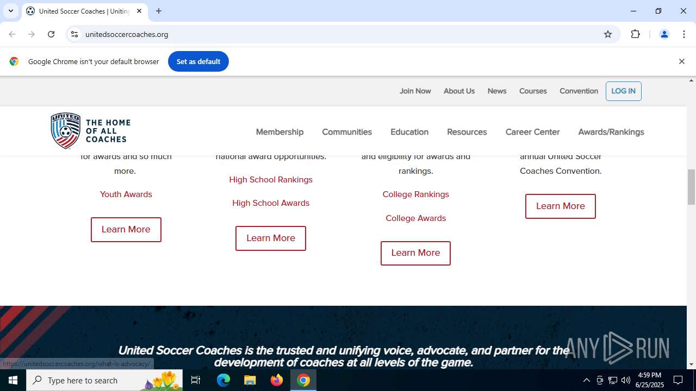Open the volume control in system tray
The width and height of the screenshot is (696, 391).
(626, 380)
